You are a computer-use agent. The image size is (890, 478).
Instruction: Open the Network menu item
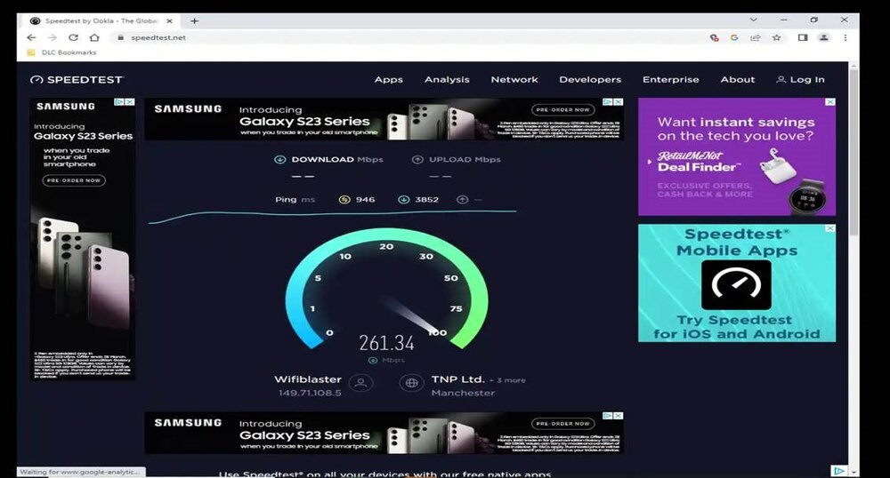pyautogui.click(x=514, y=80)
